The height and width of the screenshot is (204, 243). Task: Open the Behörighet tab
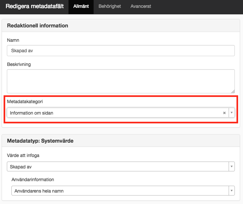tap(110, 6)
